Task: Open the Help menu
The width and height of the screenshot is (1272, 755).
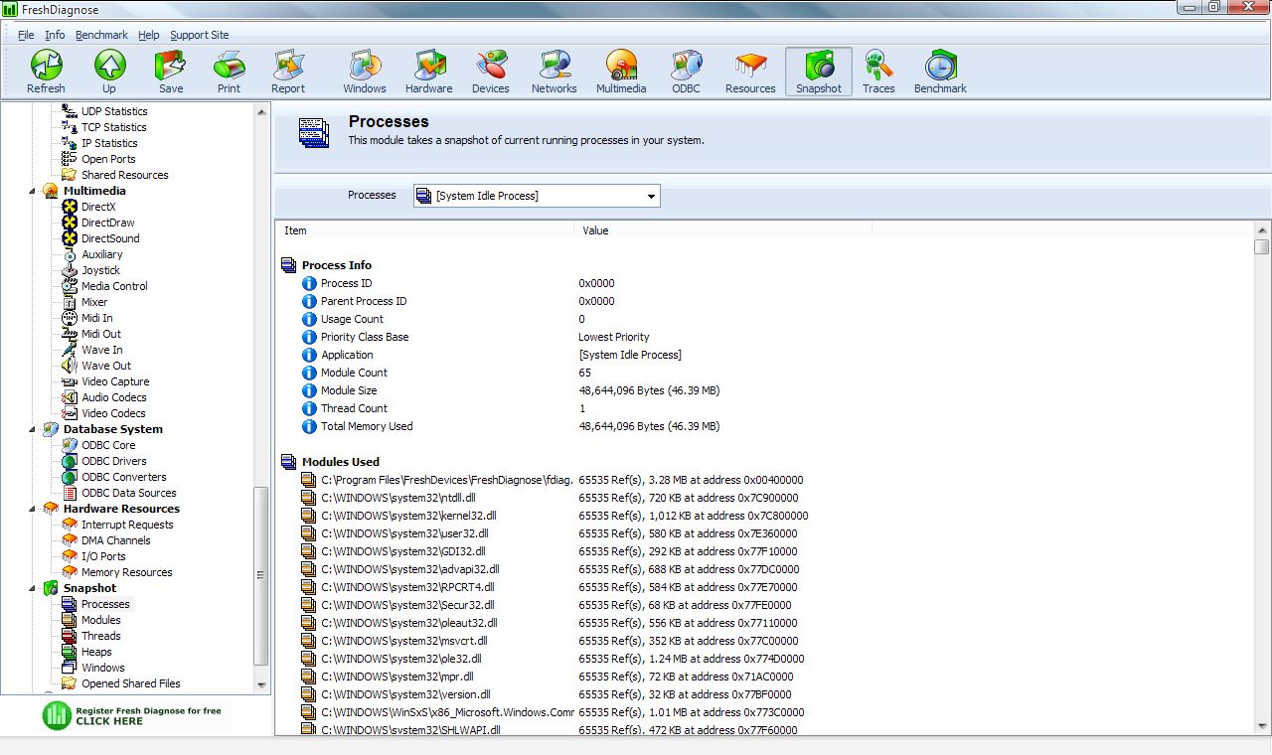Action: [x=148, y=35]
